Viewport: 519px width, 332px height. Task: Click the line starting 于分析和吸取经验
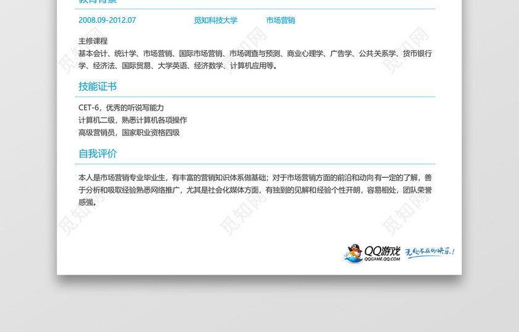pos(255,190)
